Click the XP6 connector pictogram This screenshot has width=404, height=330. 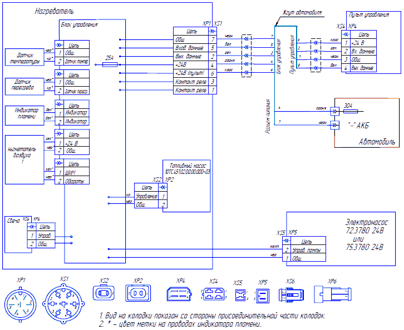(333, 294)
